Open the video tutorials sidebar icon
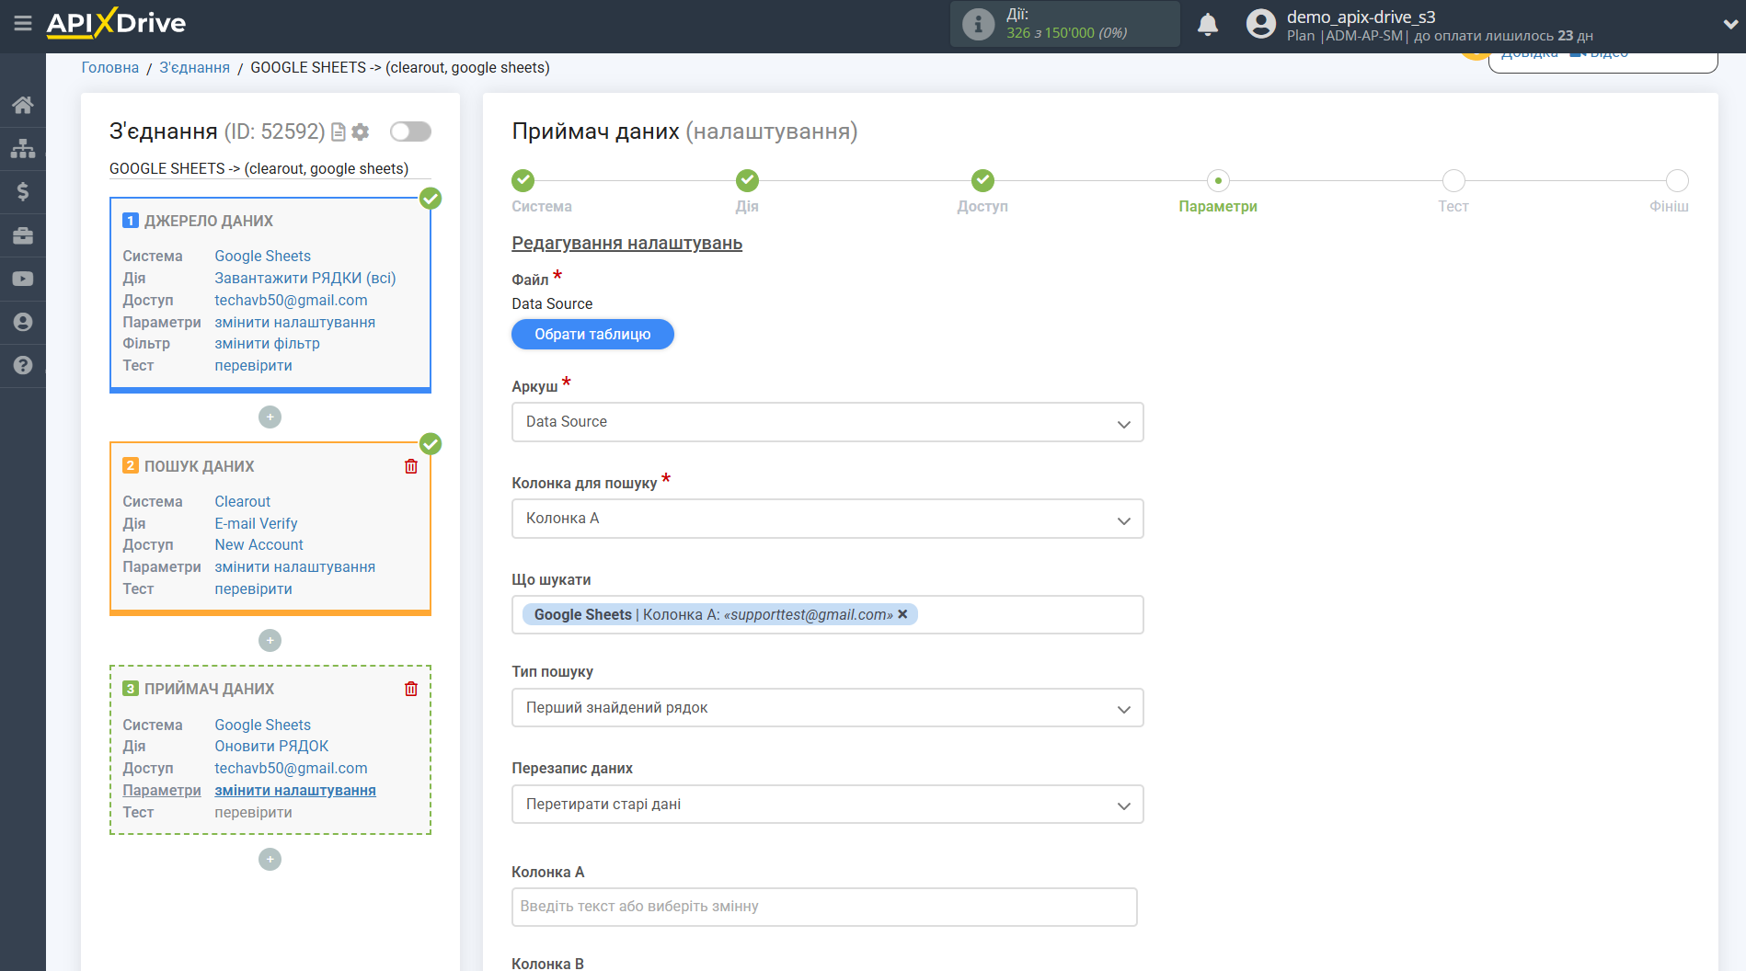The width and height of the screenshot is (1746, 971). [23, 279]
